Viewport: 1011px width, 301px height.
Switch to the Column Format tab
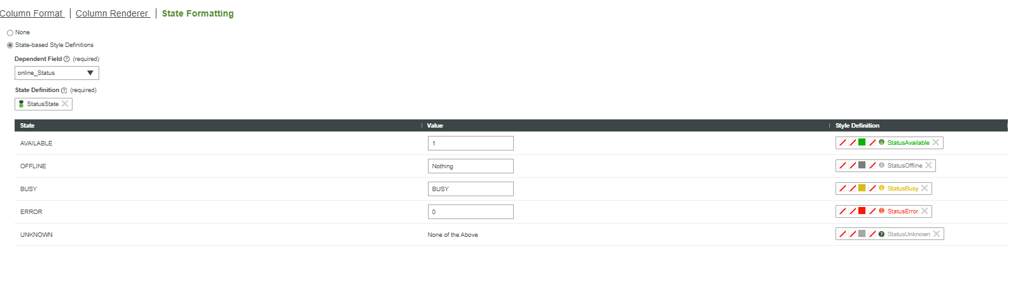click(31, 13)
